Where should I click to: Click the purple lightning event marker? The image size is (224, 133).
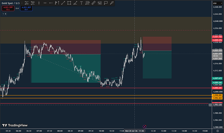click(x=144, y=127)
